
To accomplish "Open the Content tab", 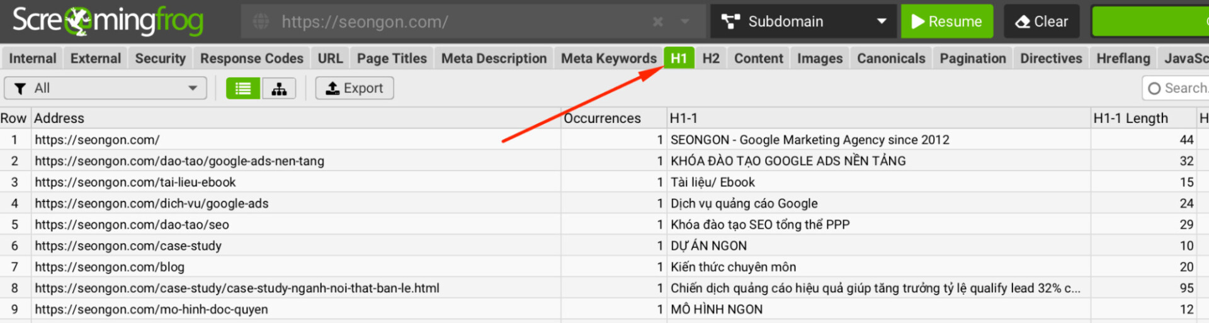I will pos(759,58).
